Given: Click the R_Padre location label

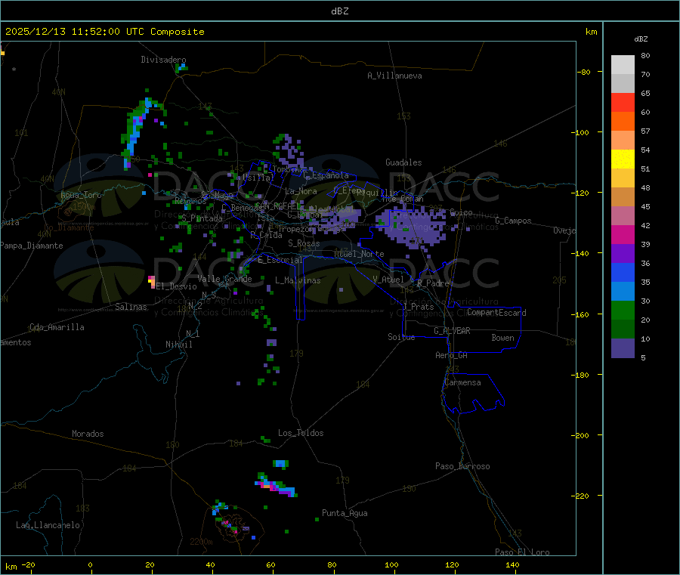Looking at the screenshot, I should click(433, 283).
